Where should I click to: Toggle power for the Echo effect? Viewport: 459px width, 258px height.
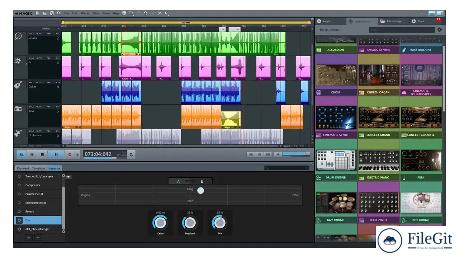pos(19,220)
